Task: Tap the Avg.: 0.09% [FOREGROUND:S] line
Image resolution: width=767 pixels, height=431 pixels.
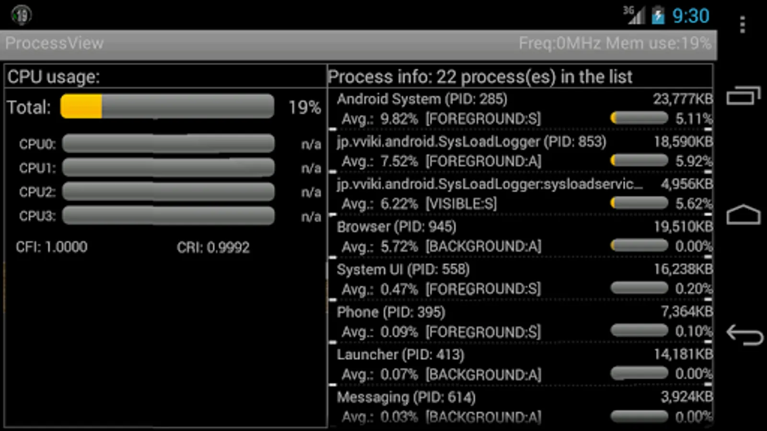Action: click(441, 332)
